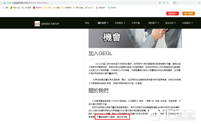Click the green padlock security icon
Image resolution: width=201 pixels, height=124 pixels.
tap(4, 3)
